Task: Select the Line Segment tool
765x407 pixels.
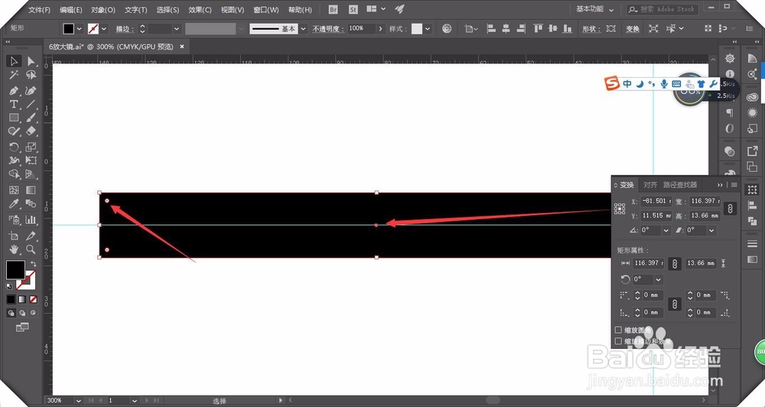Action: tap(31, 104)
